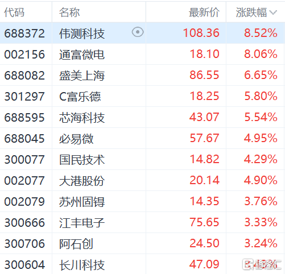Click 8.06% change for 通富微电
Viewport: 285px width, 274px height.
(261, 54)
